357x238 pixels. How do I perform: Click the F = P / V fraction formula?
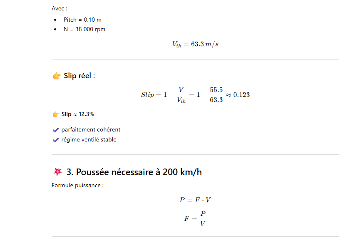[x=195, y=218]
